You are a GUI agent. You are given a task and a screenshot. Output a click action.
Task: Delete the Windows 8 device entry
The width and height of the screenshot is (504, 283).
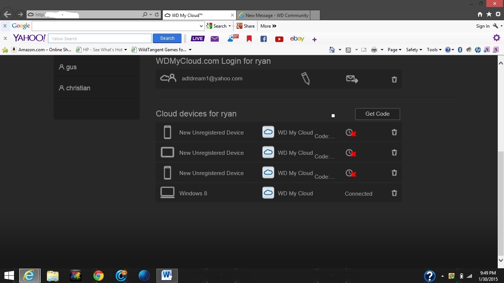(x=394, y=193)
